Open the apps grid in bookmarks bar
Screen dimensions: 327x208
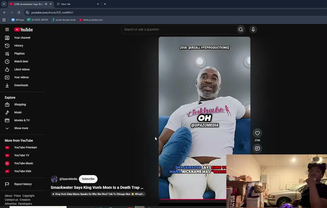4,20
